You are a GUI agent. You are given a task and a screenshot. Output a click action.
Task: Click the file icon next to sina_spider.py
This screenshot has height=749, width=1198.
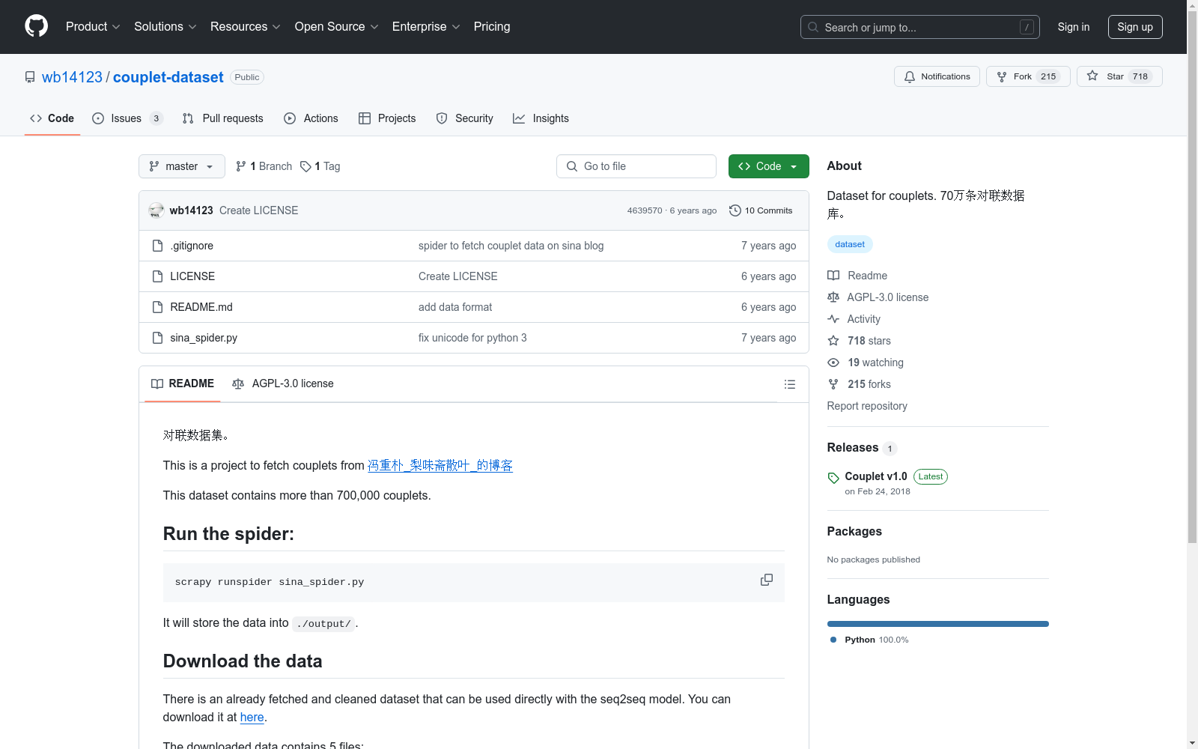pyautogui.click(x=157, y=338)
